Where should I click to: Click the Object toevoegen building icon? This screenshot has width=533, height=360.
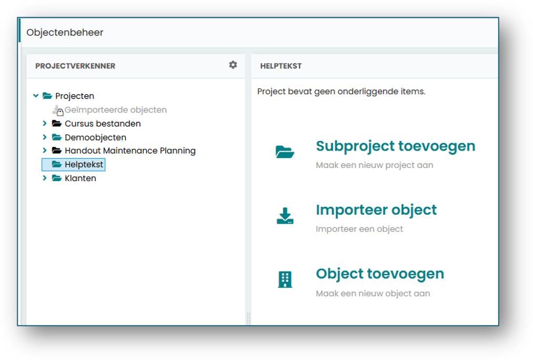click(285, 279)
